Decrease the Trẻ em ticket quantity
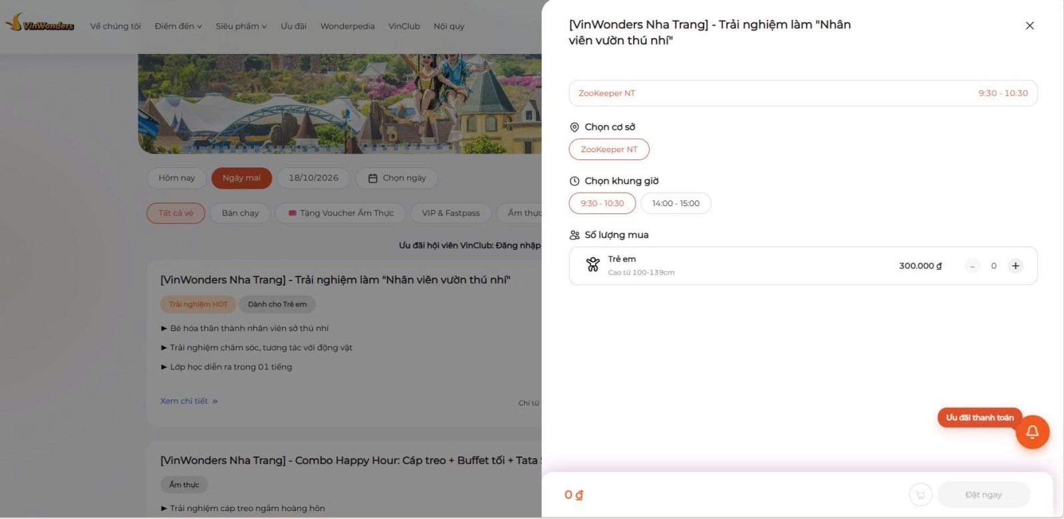 972,266
